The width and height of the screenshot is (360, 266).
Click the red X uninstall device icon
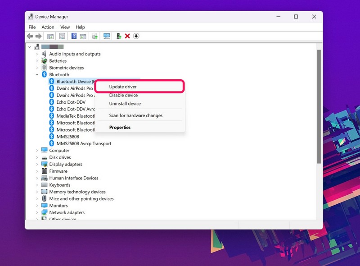click(127, 36)
